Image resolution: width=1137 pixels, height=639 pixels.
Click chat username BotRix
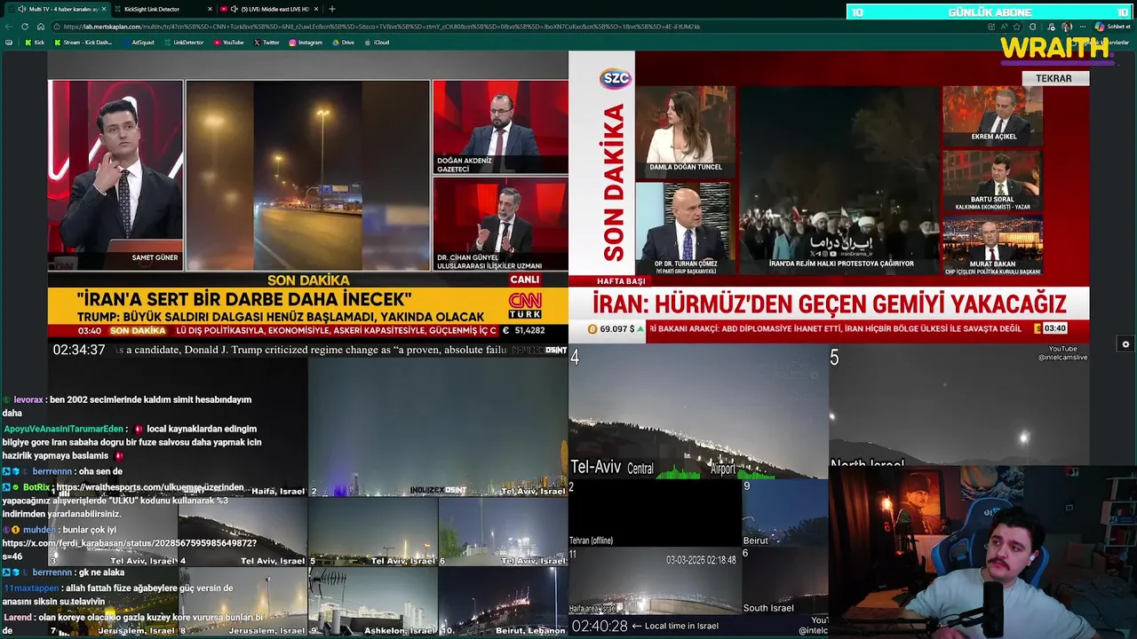36,487
